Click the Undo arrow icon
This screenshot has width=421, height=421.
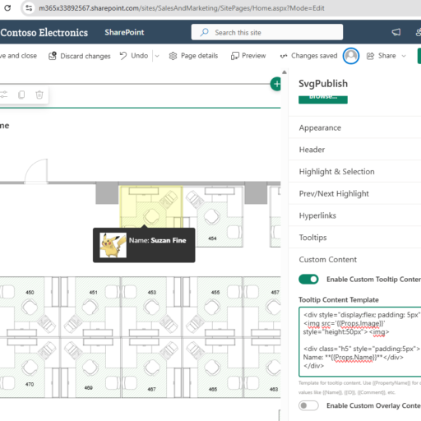pos(123,56)
